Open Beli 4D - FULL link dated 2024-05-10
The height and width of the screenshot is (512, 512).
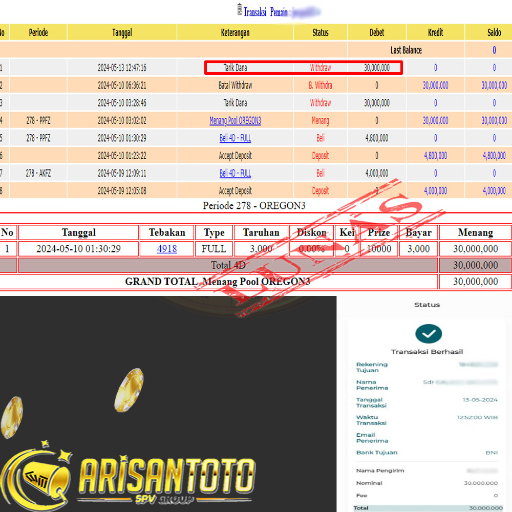point(235,138)
